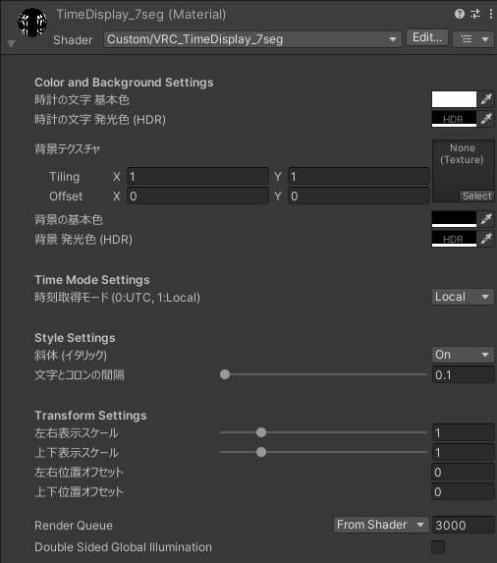Click Select in the 背景テクスチャ slot
Viewport: 497px width, 563px height.
pos(476,197)
